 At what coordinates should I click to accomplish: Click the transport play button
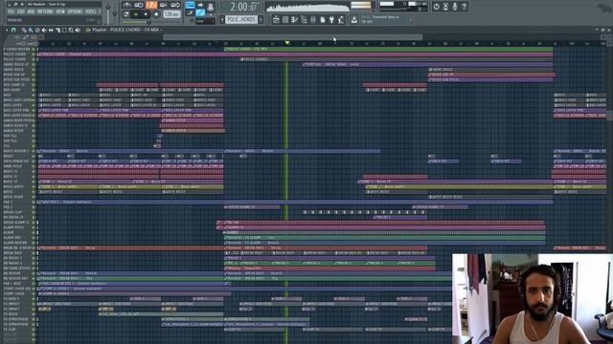(x=136, y=14)
